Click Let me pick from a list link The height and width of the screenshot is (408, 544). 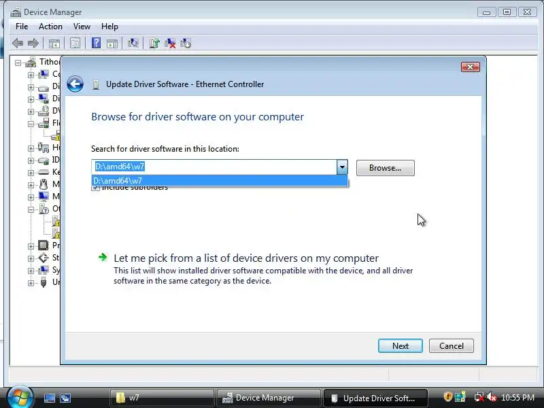point(246,258)
